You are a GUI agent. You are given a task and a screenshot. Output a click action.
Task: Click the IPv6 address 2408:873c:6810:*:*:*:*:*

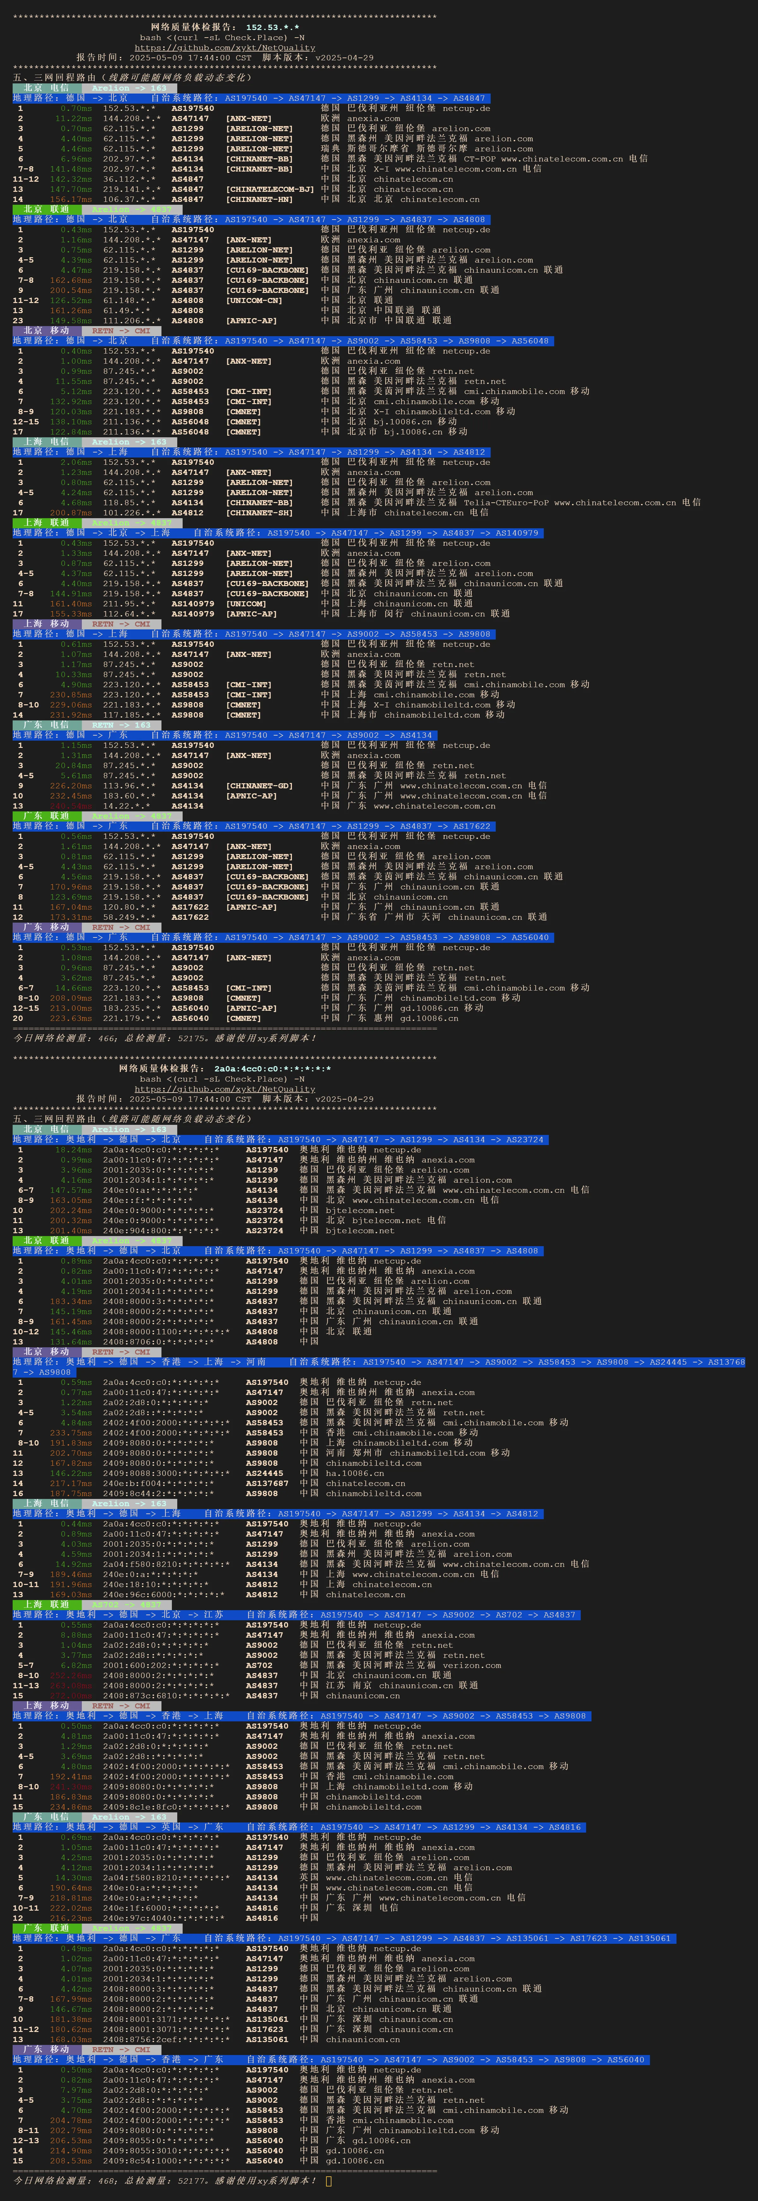[166, 1696]
